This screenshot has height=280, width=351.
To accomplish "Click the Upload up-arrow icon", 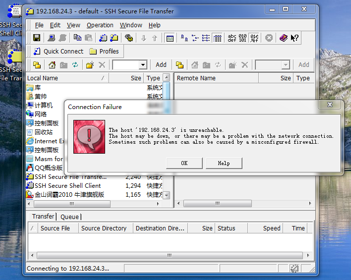I will click(155, 38).
